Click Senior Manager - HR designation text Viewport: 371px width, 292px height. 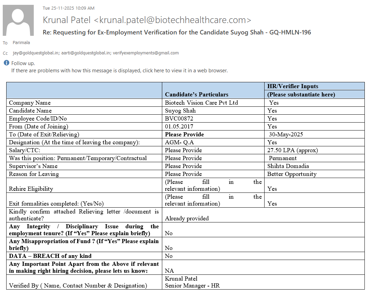(x=192, y=285)
